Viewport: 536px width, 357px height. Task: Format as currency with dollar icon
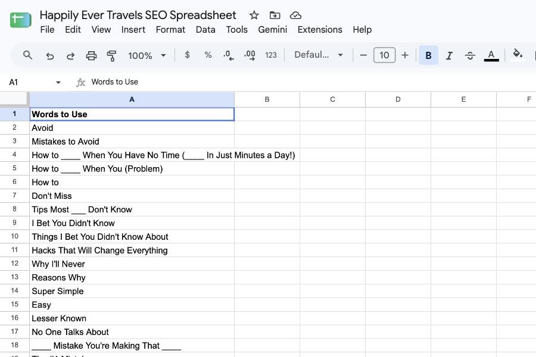(187, 55)
